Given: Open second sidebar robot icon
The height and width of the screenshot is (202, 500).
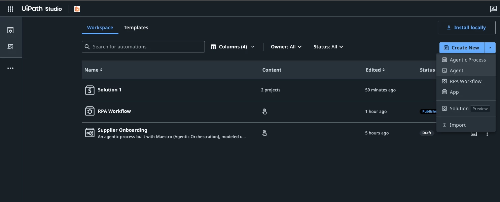Looking at the screenshot, I should 10,46.
